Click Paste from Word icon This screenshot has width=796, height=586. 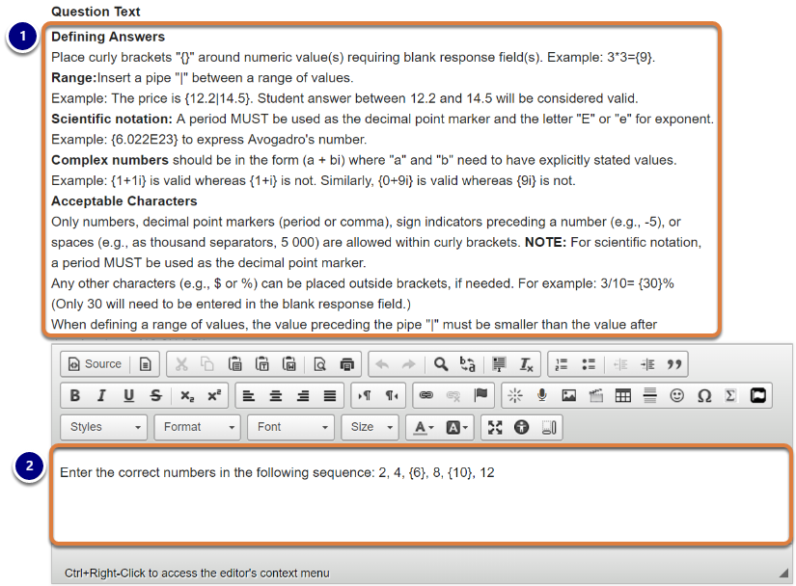click(288, 364)
